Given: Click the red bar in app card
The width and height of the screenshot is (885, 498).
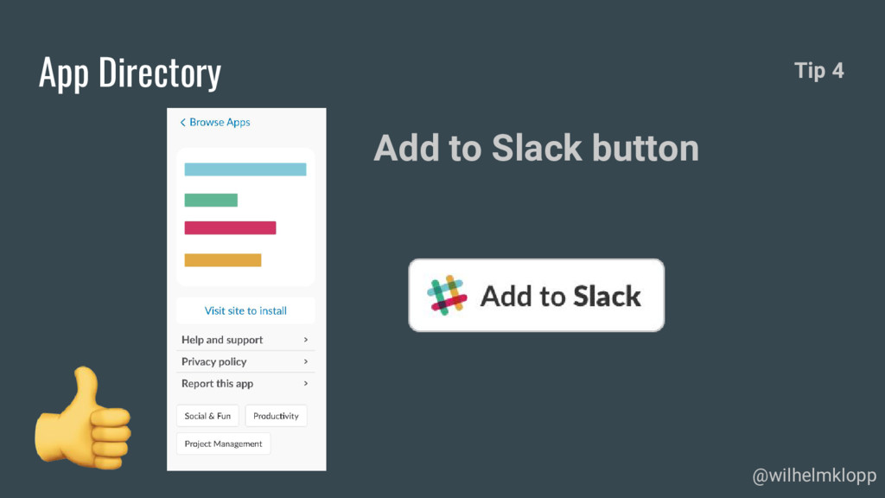Looking at the screenshot, I should pyautogui.click(x=230, y=227).
